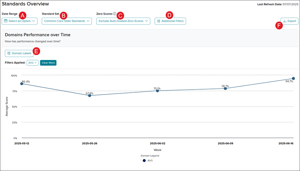300x171 pixels.
Task: Click the data point for week 2025-06-09
Action: (x=225, y=88)
